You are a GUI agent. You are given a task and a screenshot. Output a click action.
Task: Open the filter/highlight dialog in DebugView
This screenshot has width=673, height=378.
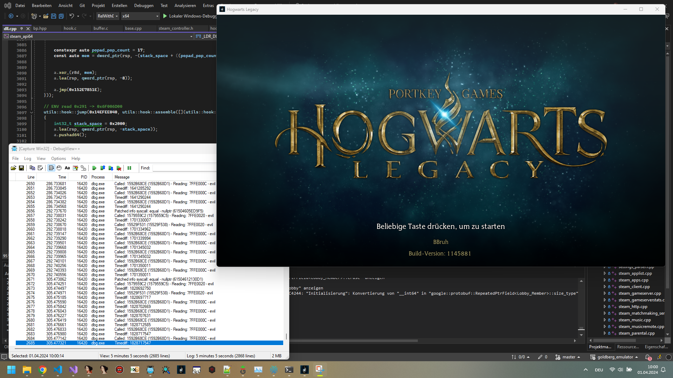tap(76, 168)
